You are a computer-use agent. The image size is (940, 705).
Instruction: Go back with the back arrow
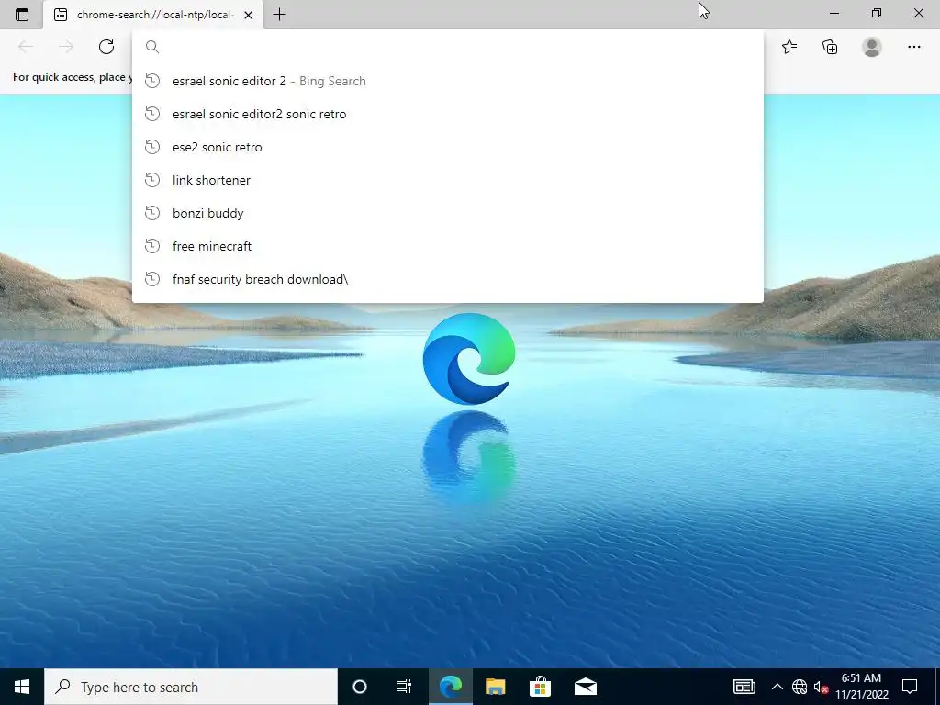25,47
